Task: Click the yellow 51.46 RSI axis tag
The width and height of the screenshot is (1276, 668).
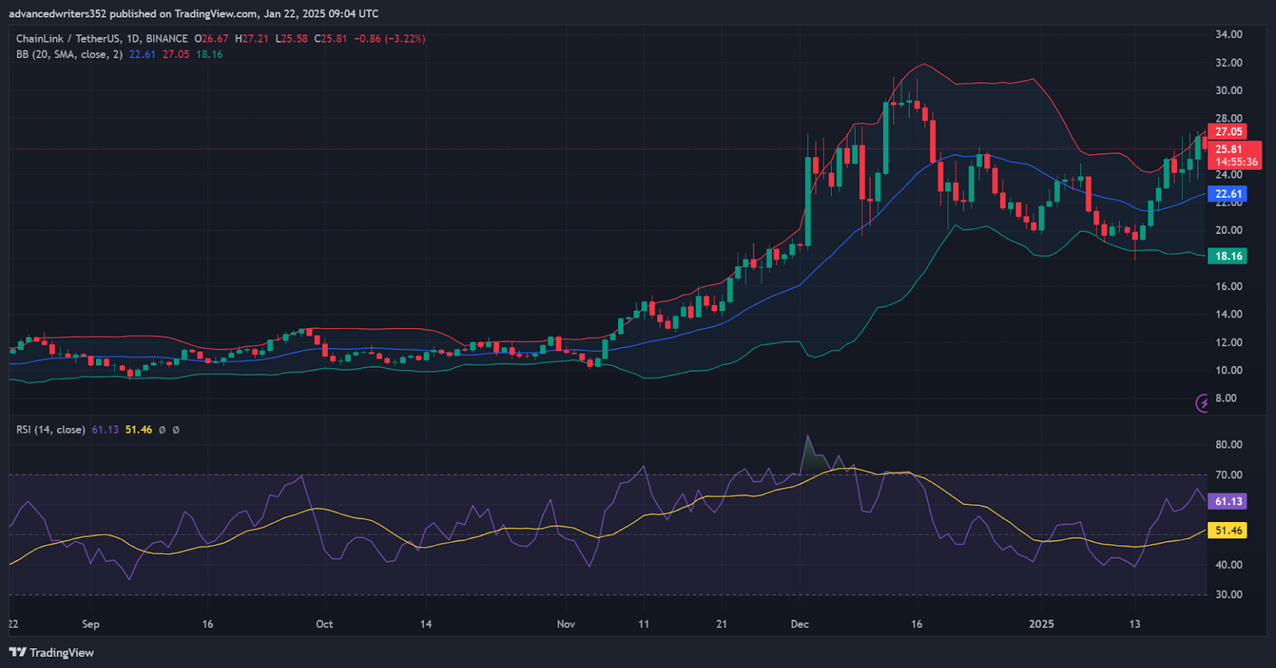Action: [1227, 530]
